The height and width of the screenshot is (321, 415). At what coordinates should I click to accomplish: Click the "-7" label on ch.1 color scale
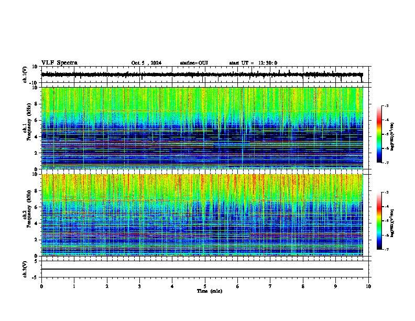pos(387,163)
